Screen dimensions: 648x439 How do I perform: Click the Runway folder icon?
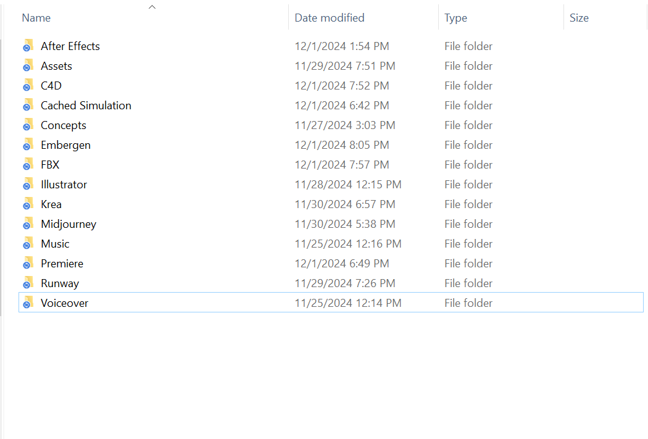pos(28,283)
